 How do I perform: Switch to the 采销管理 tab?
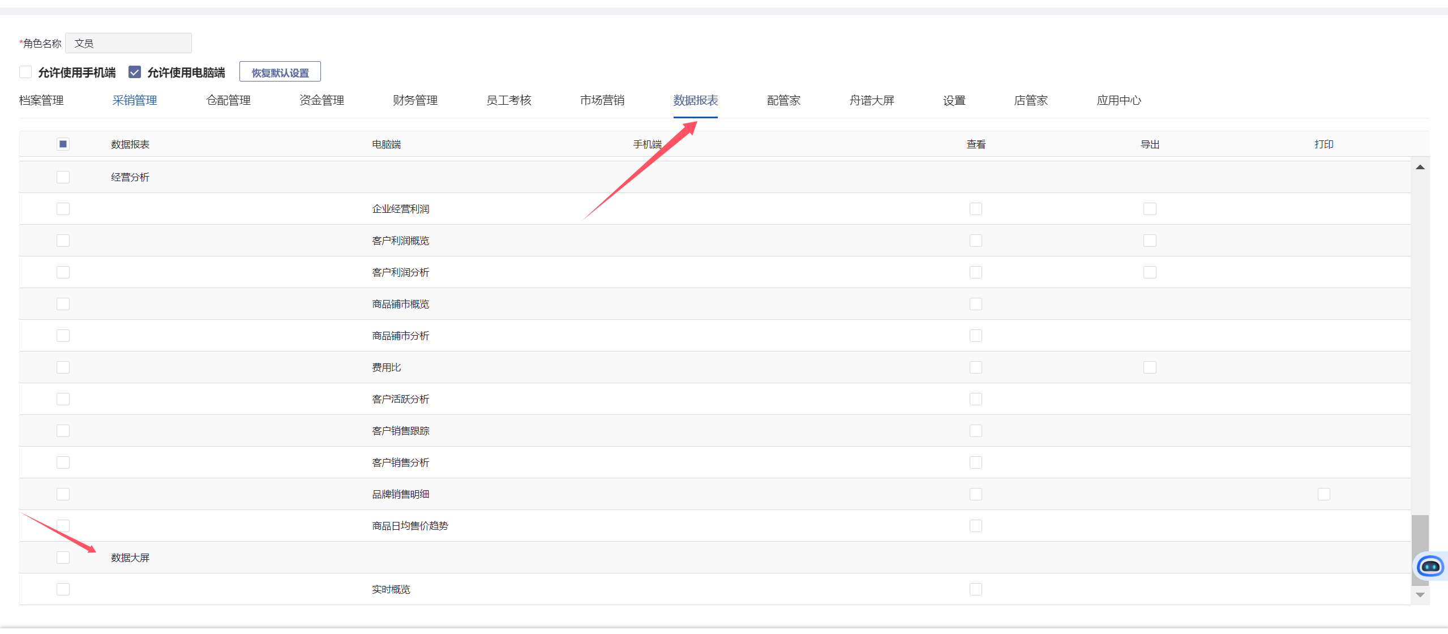pyautogui.click(x=135, y=100)
